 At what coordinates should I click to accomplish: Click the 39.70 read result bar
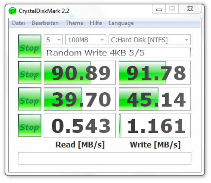pos(80,99)
